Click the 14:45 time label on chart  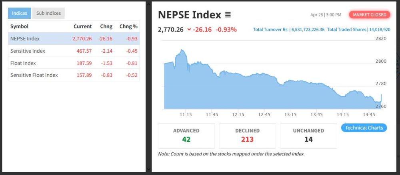369,115
